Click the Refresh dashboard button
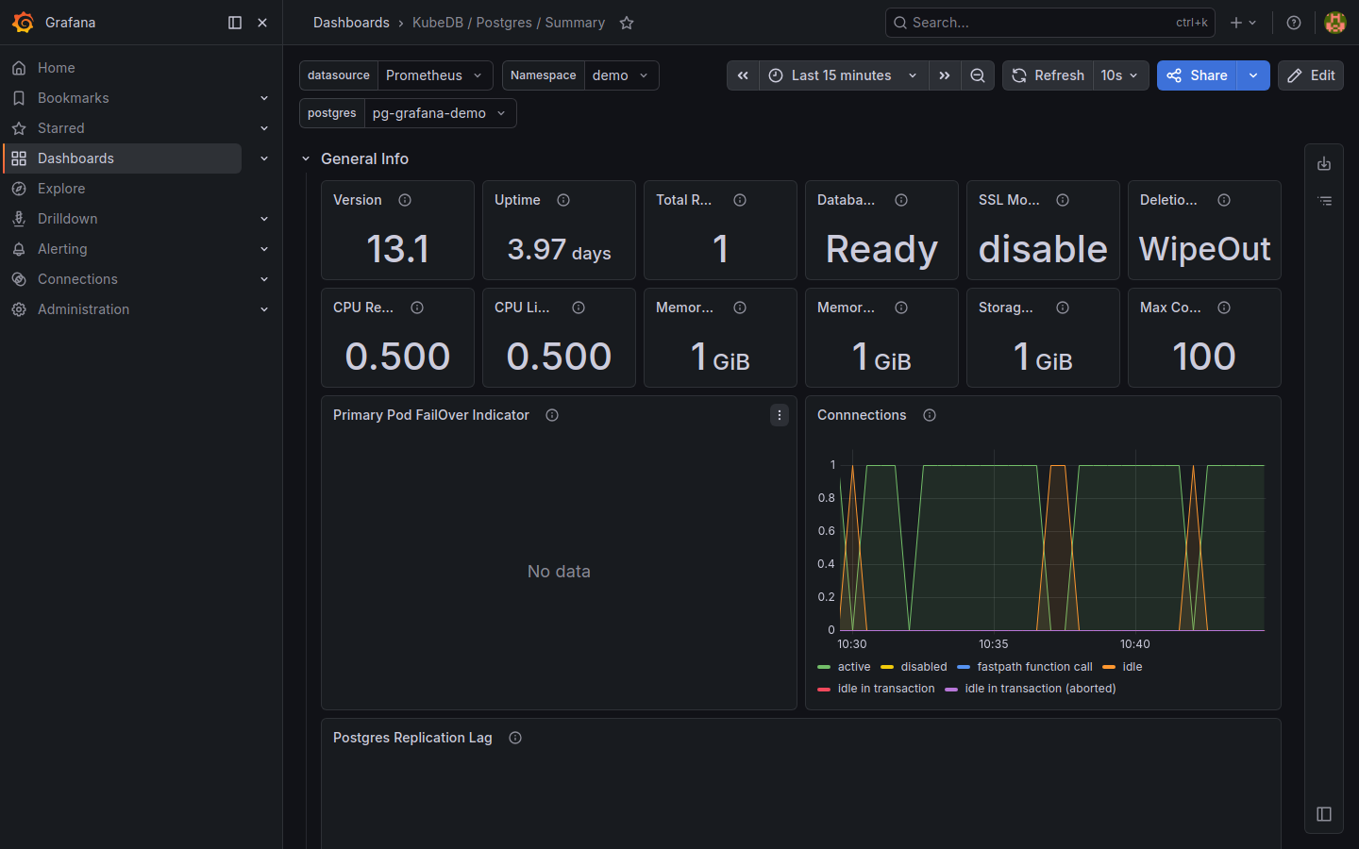Image resolution: width=1359 pixels, height=849 pixels. (x=1048, y=75)
